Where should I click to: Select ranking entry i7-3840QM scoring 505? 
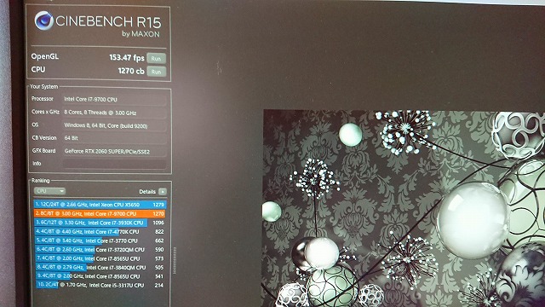tap(100, 268)
